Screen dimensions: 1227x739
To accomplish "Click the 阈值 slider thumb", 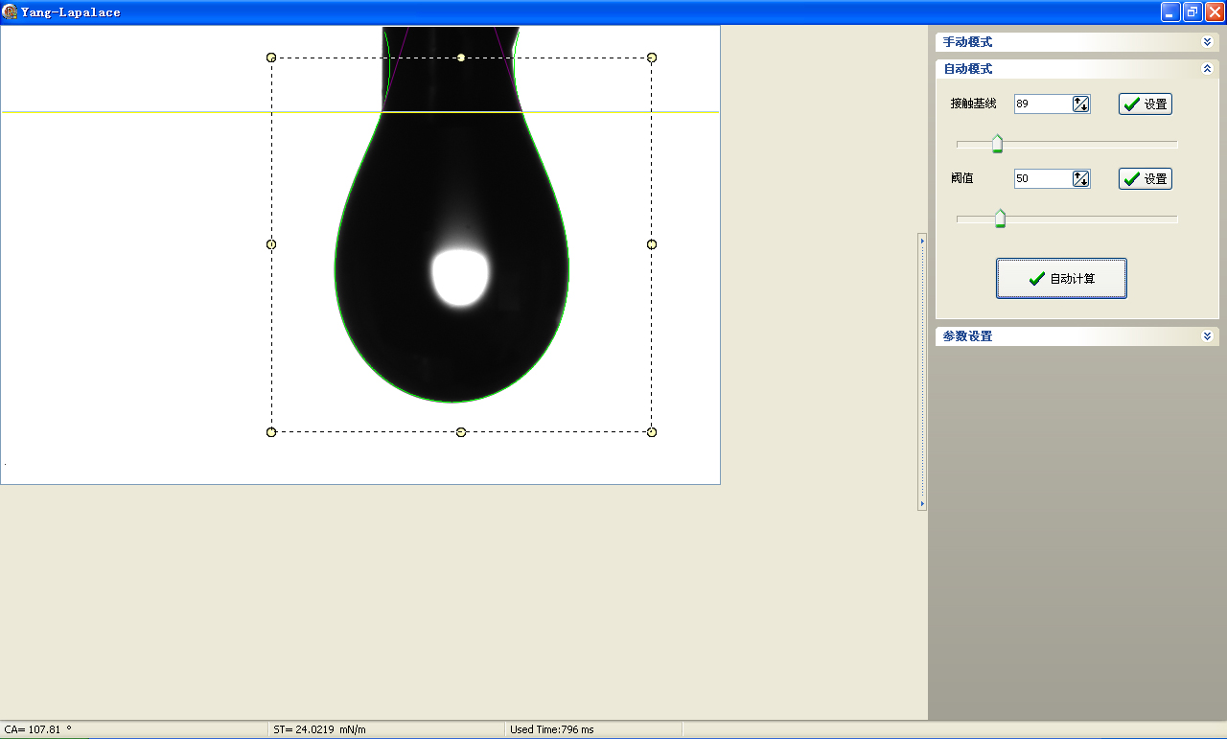I will point(1000,219).
